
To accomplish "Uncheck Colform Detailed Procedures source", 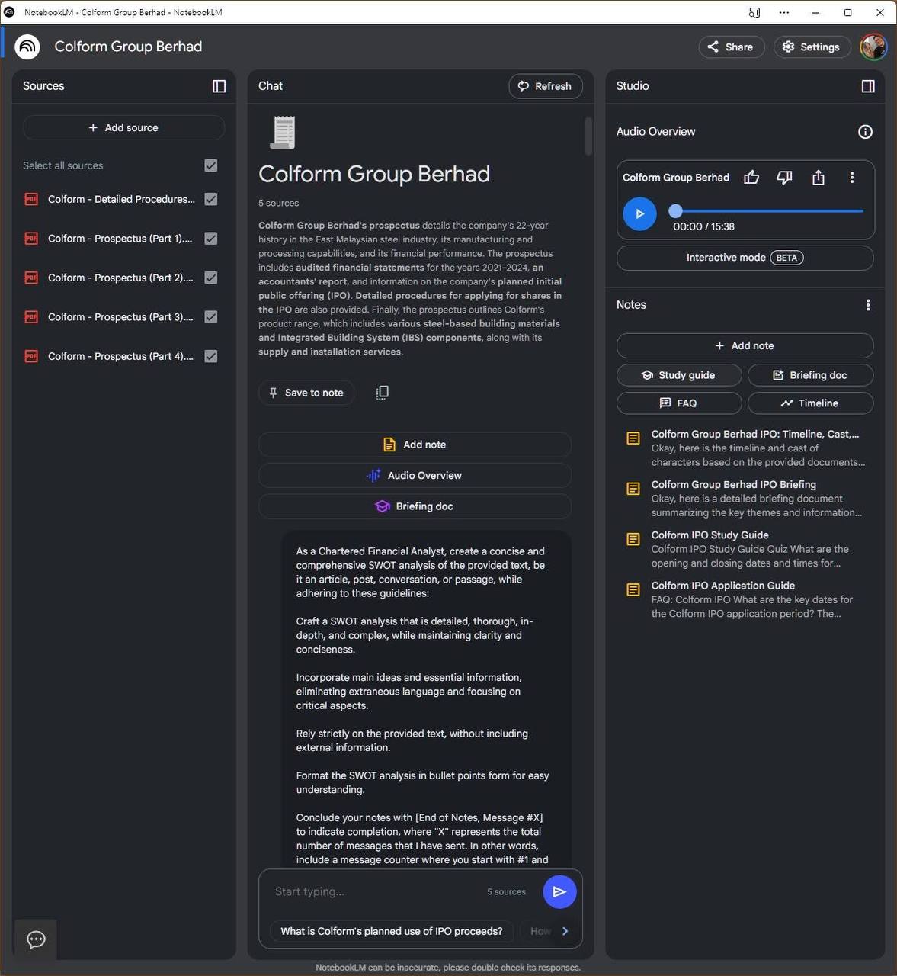I will click(x=211, y=199).
